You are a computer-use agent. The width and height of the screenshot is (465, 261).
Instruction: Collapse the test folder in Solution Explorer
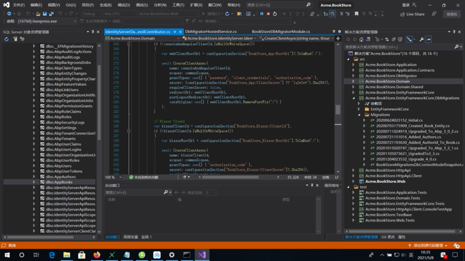348,187
